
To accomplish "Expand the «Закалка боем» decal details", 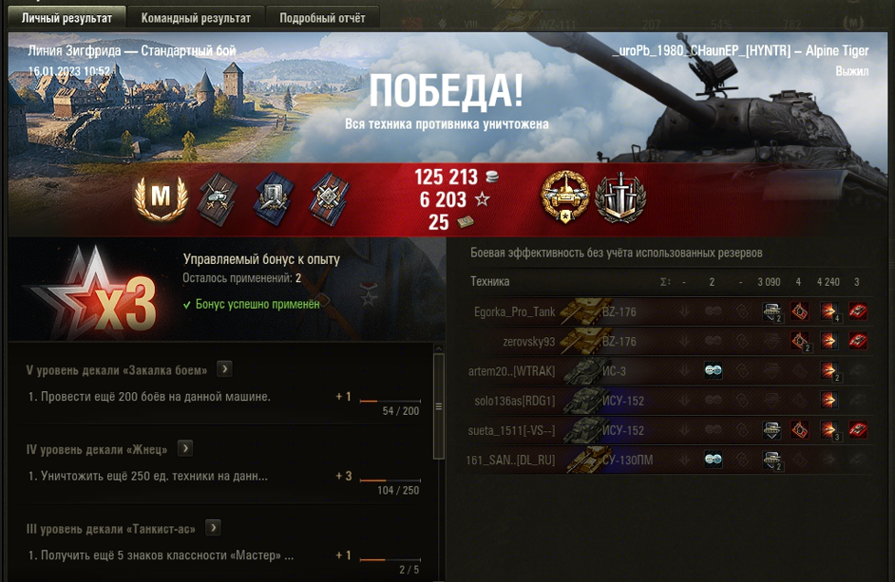I will [x=225, y=369].
